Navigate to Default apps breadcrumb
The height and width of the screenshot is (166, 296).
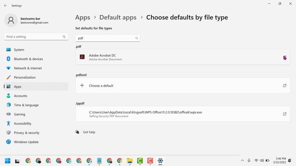click(118, 18)
